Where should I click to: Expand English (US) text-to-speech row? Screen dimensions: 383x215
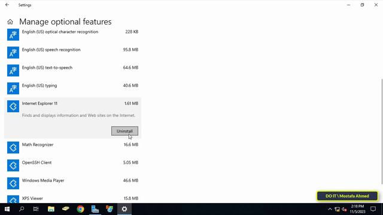coord(72,70)
